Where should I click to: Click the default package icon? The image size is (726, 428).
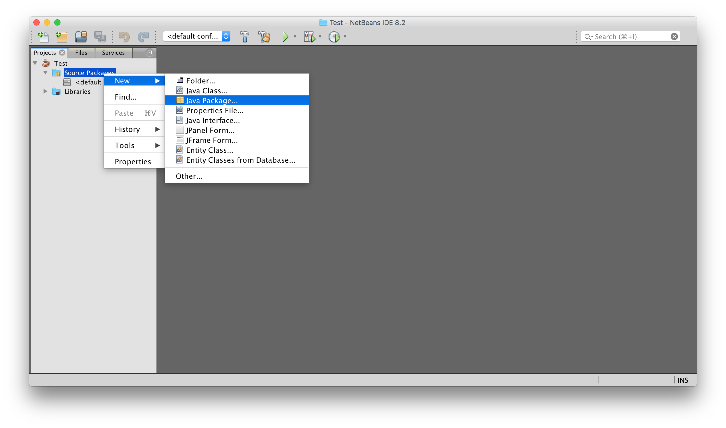pos(67,82)
